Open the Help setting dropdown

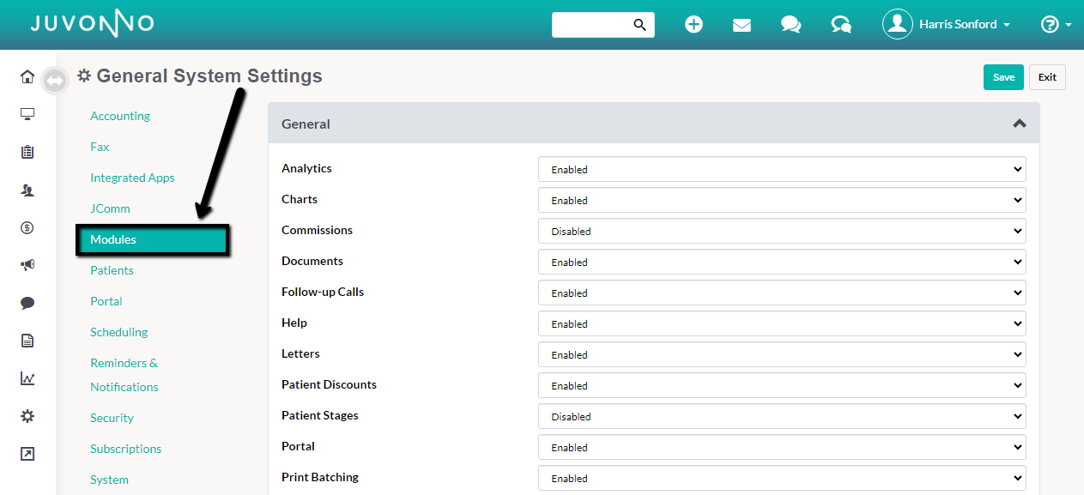pos(782,323)
